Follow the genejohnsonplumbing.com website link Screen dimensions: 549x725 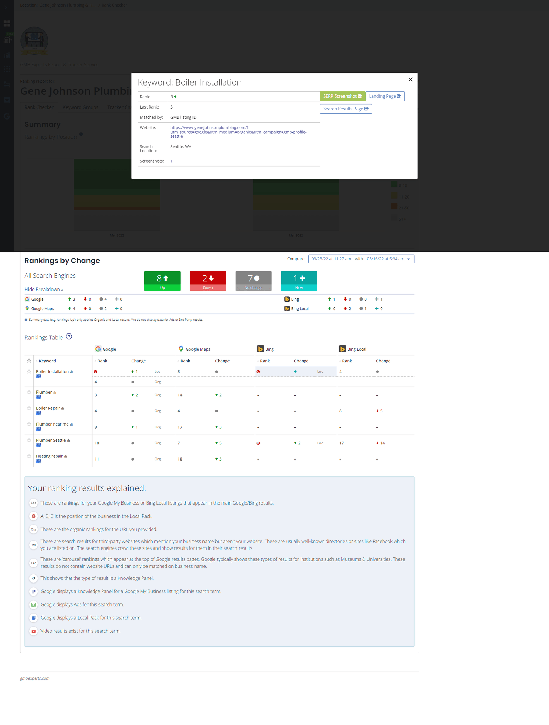point(238,132)
